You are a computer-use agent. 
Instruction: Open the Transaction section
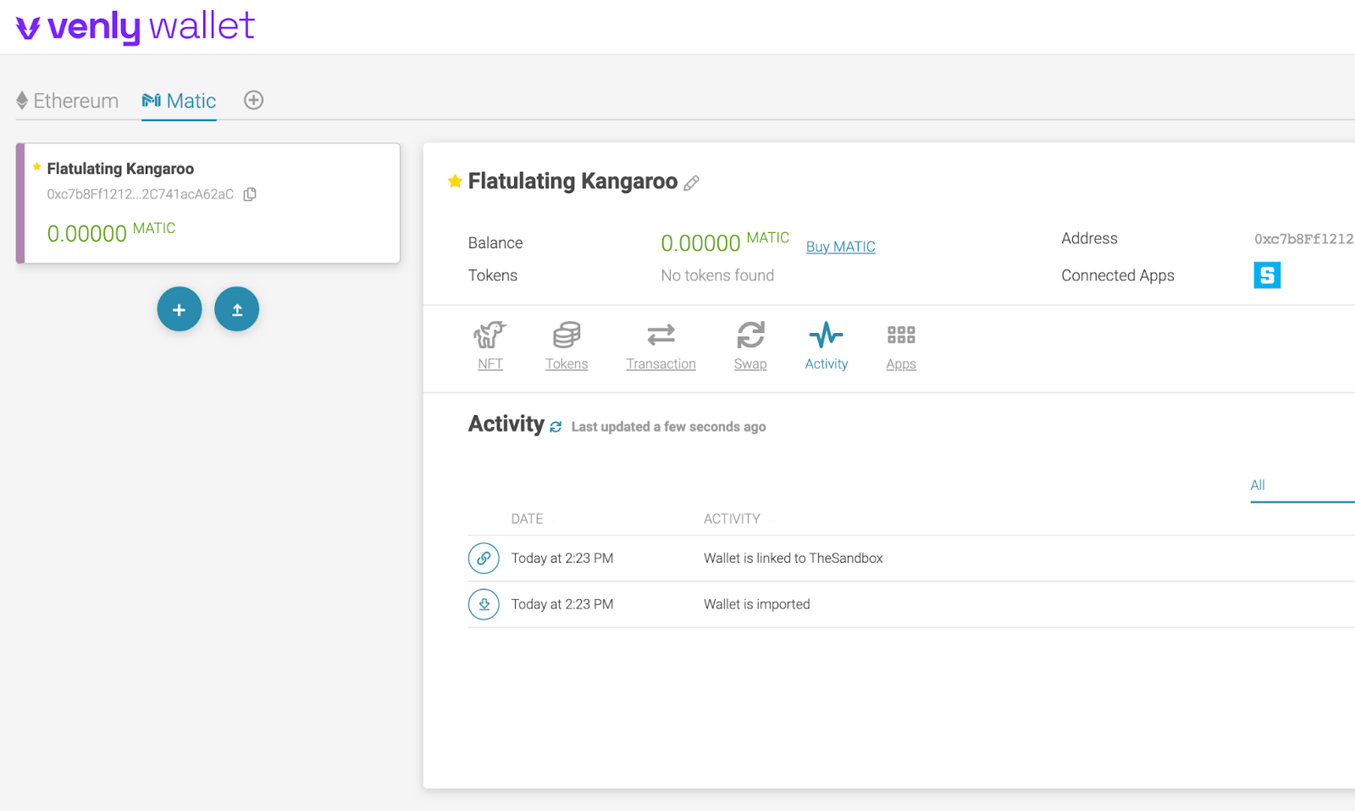[x=661, y=346]
